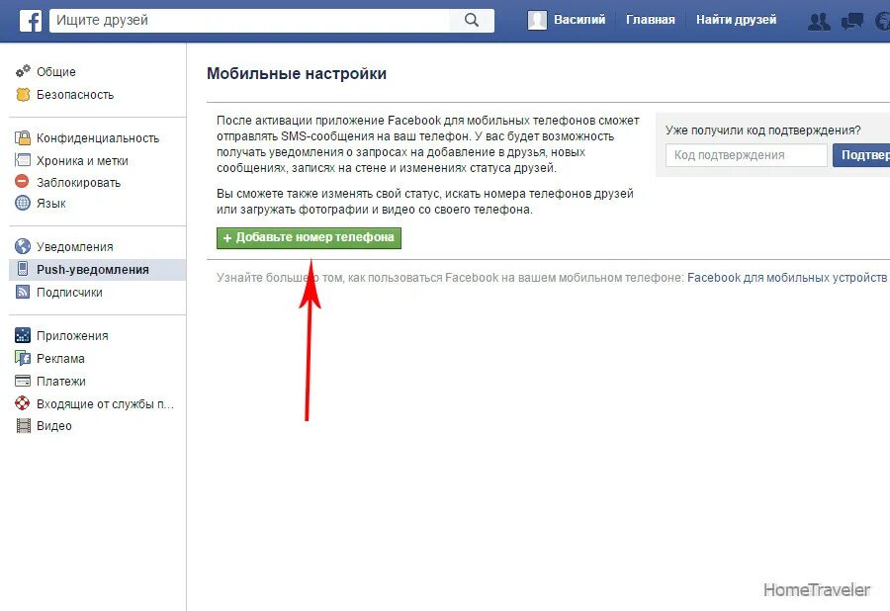Image resolution: width=890 pixels, height=611 pixels.
Task: Open Безопасность settings section
Action: click(x=75, y=95)
